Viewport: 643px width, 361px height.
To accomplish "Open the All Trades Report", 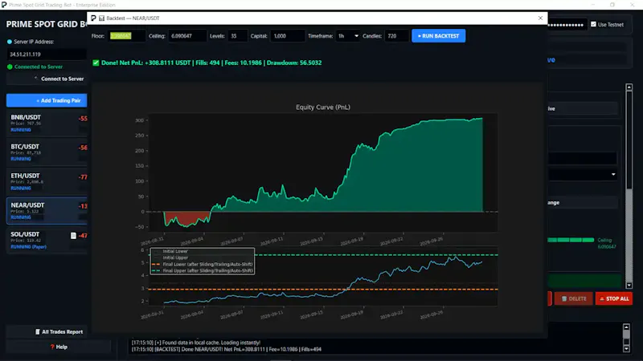I will pyautogui.click(x=58, y=331).
